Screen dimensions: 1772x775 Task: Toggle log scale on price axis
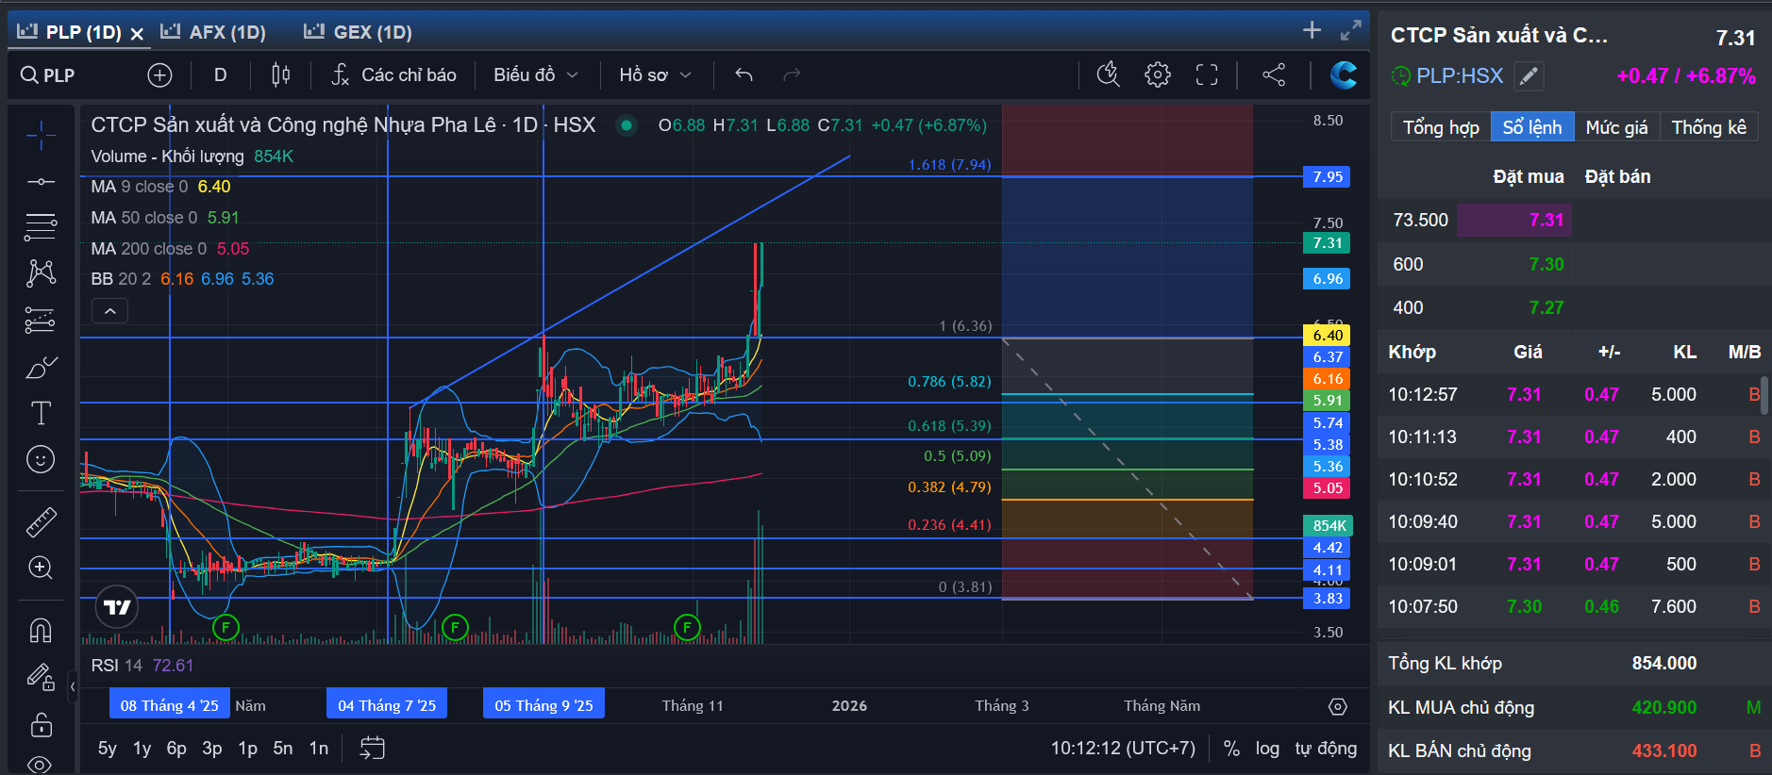coord(1267,749)
